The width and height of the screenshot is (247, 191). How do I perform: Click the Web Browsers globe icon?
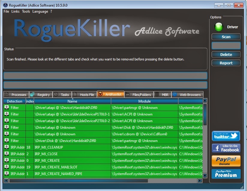(x=175, y=94)
